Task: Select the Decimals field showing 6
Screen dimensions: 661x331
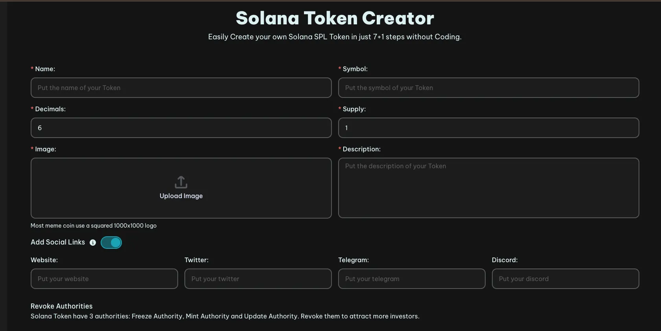Action: pyautogui.click(x=181, y=128)
